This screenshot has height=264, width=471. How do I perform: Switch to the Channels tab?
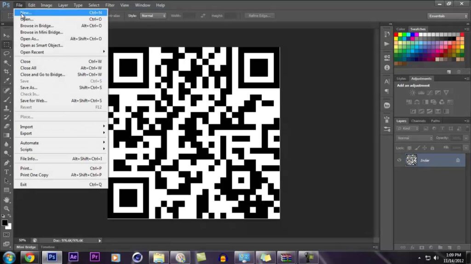418,121
